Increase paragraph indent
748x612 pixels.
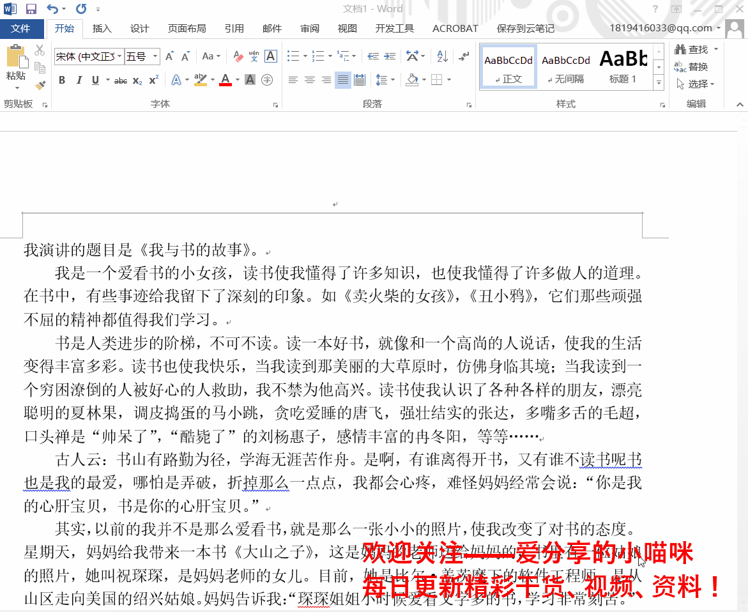click(390, 56)
